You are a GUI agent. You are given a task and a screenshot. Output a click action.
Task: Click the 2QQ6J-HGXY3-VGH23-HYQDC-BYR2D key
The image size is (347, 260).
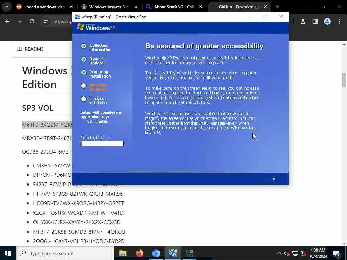79,241
